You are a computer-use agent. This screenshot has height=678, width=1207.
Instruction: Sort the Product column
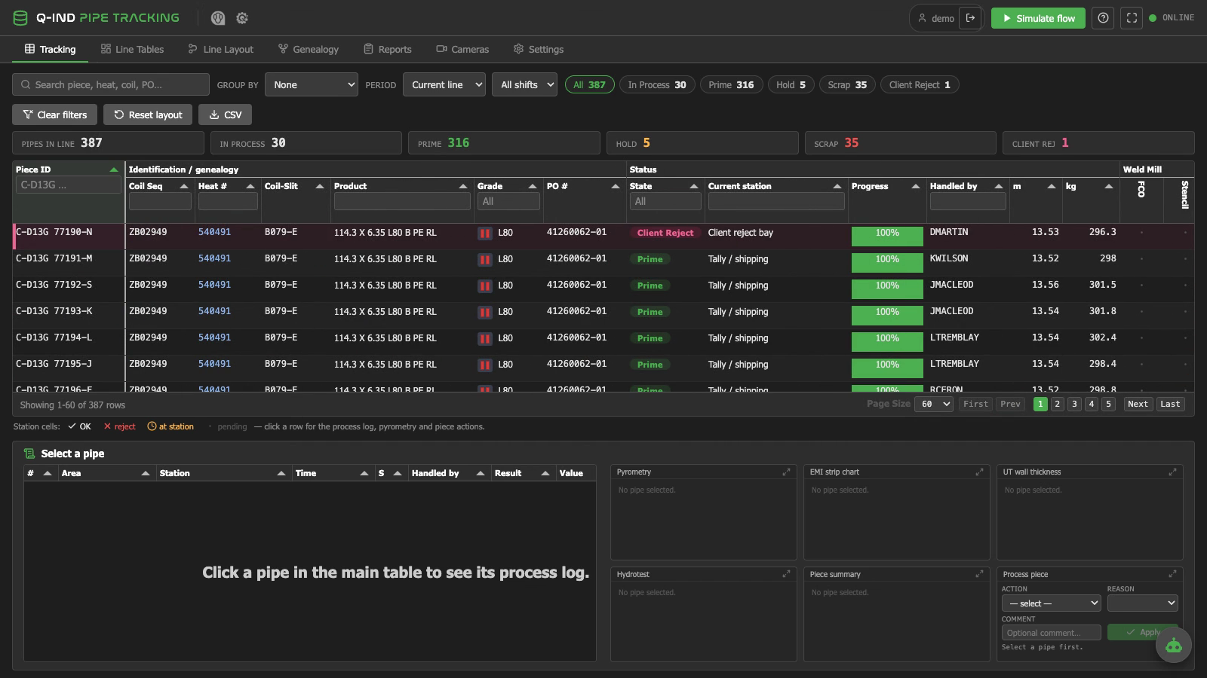point(462,186)
